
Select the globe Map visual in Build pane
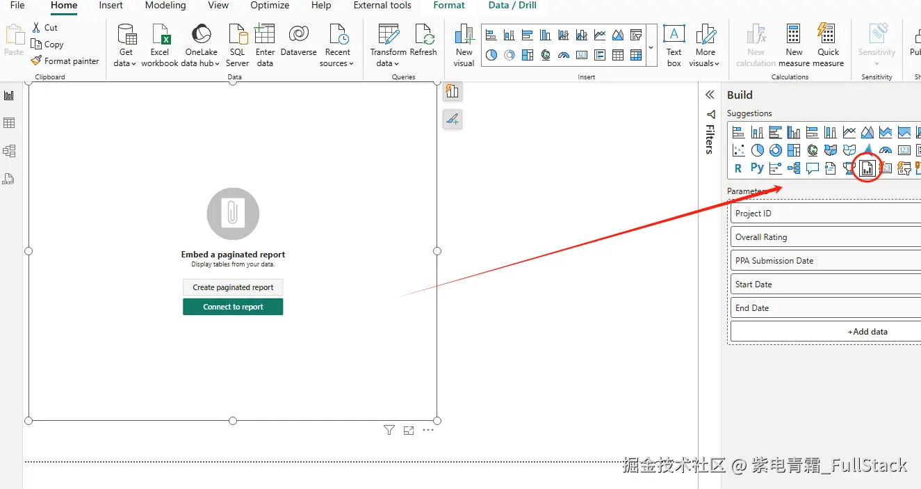813,150
